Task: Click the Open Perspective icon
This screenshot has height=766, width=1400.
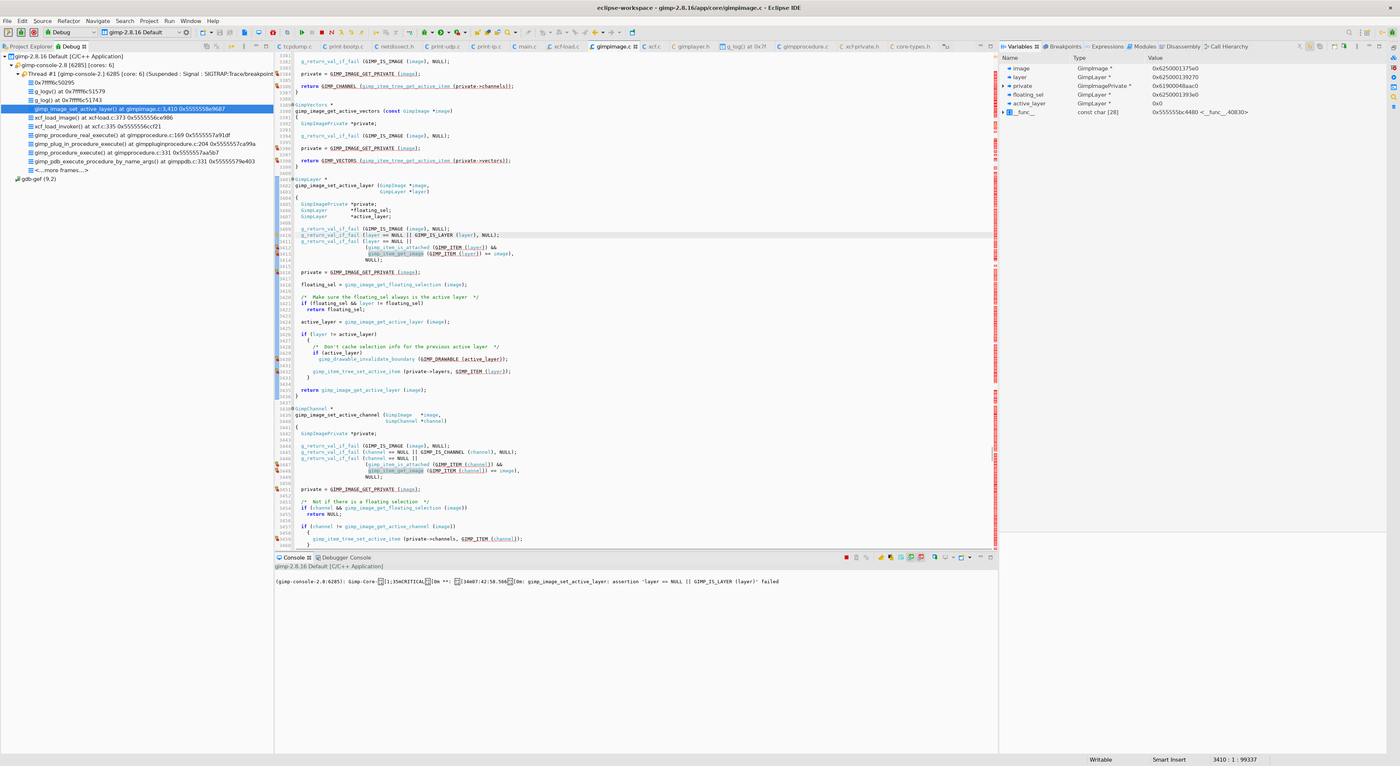Action: tap(1368, 32)
